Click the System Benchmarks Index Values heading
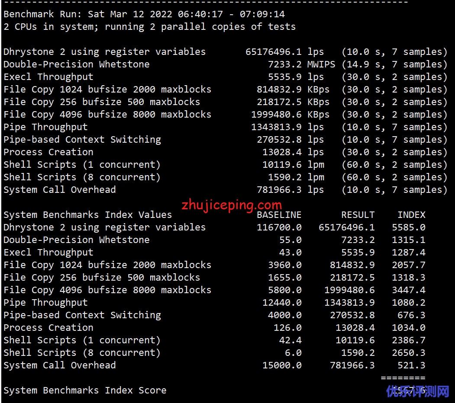The width and height of the screenshot is (455, 403). [x=87, y=215]
